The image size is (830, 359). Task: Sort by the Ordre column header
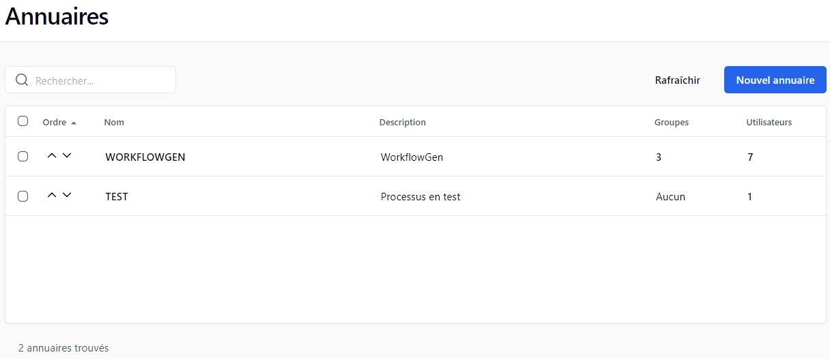click(55, 123)
